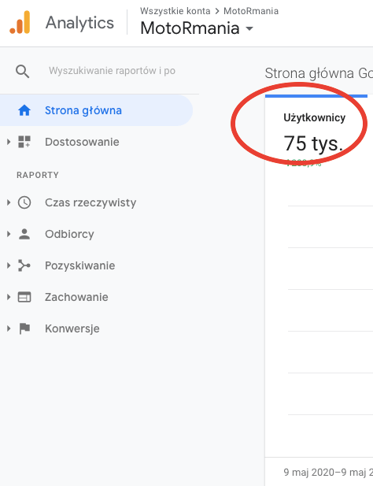Click the 75 tys. users value
The height and width of the screenshot is (486, 373).
[x=313, y=143]
